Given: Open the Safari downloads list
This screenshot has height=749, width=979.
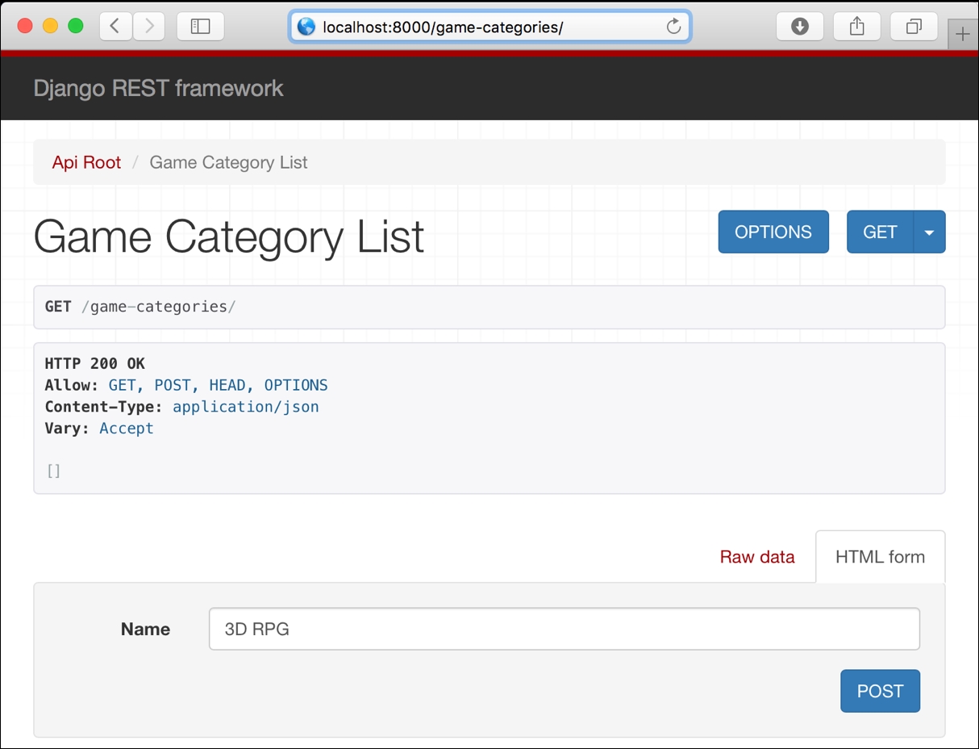Looking at the screenshot, I should coord(799,27).
